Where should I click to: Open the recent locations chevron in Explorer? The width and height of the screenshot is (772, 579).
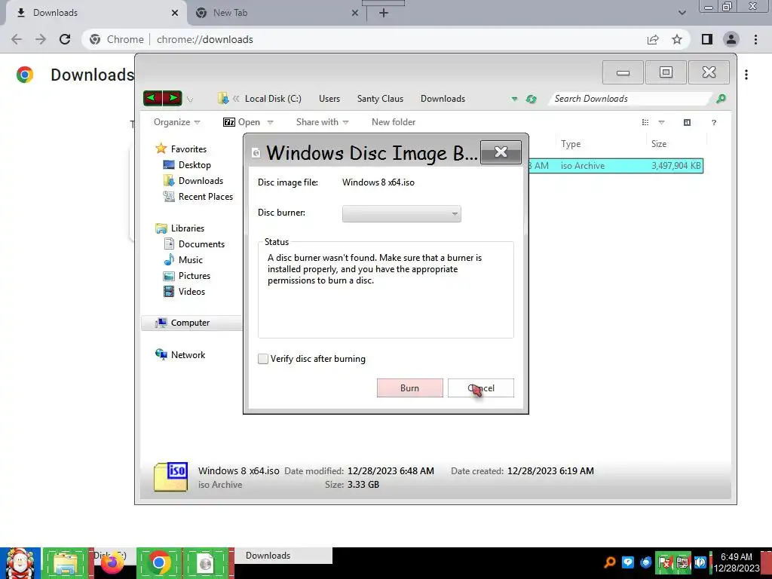(190, 100)
